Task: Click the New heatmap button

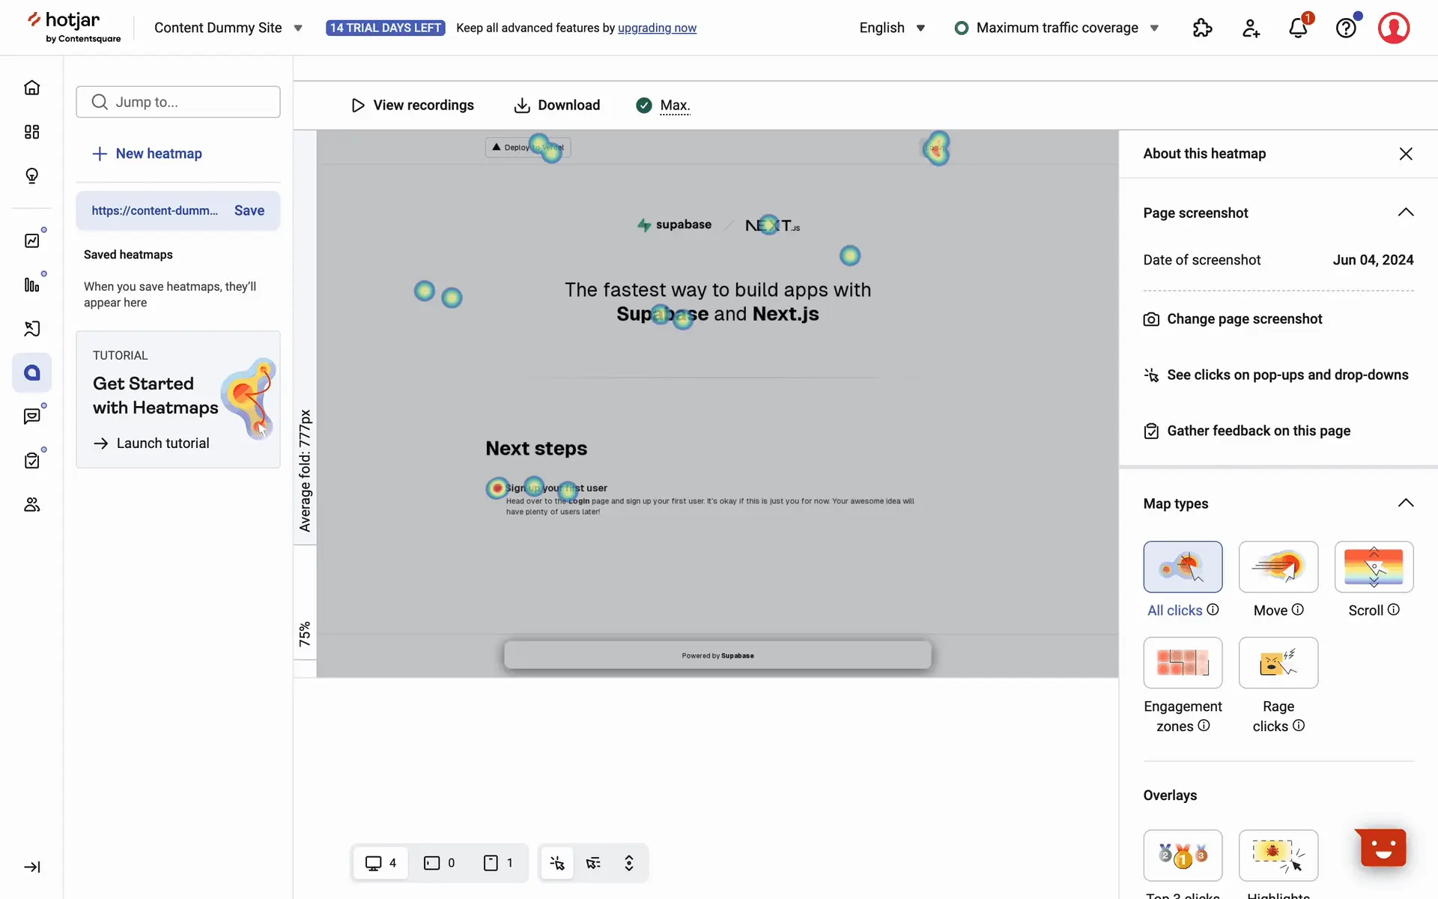Action: click(148, 154)
